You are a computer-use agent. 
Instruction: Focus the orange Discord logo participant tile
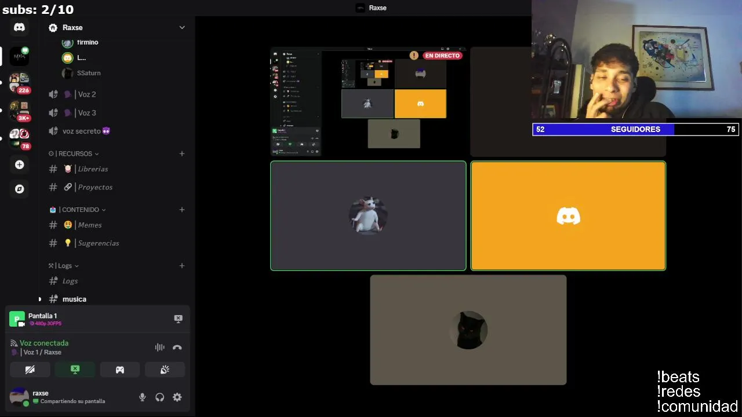coord(568,215)
